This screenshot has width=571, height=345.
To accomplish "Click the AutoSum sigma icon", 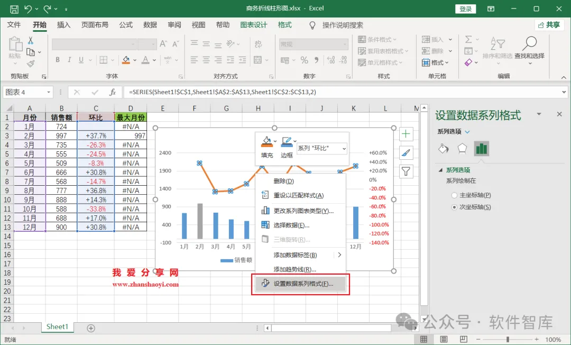I will (x=468, y=39).
